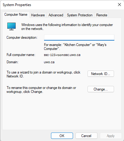Click the "To rename this computer" instruction text
124x141 pixels.
coord(41,90)
